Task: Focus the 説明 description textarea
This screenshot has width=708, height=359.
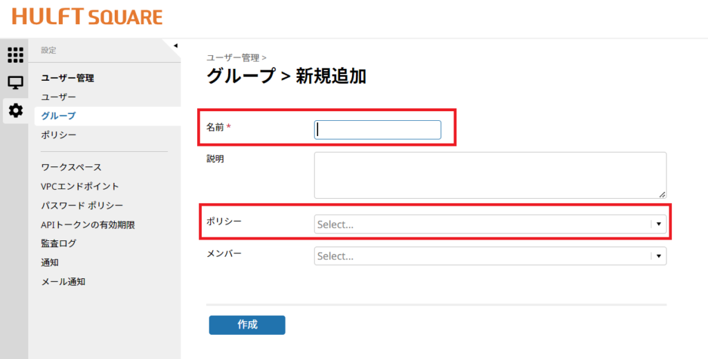Action: pos(490,175)
